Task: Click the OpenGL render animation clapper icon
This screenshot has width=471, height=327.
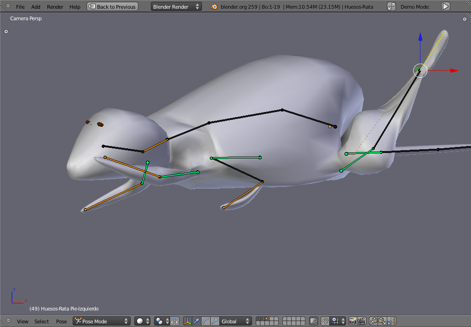Action: pos(362,321)
